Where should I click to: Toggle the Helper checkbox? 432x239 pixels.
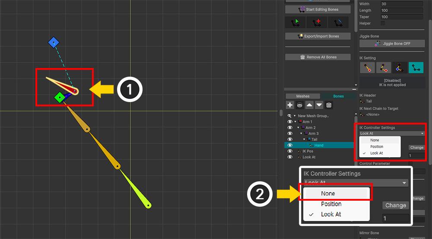[383, 23]
